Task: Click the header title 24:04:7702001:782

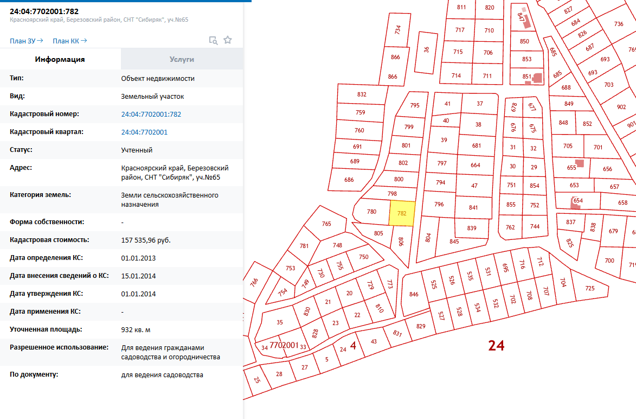Action: point(41,11)
